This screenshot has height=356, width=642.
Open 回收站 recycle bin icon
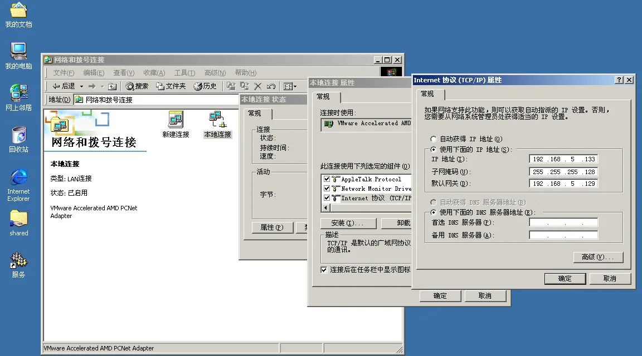click(x=18, y=140)
